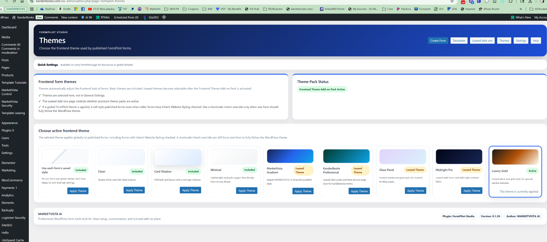This screenshot has height=242, width=547.
Task: Click the diamond icon after SiteSEO
Action: point(164,17)
